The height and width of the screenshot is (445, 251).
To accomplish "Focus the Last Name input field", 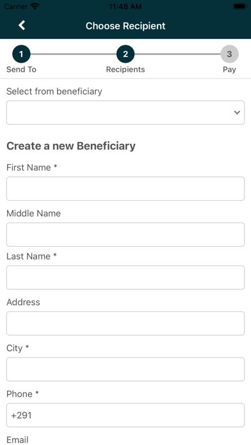I will pos(125,277).
